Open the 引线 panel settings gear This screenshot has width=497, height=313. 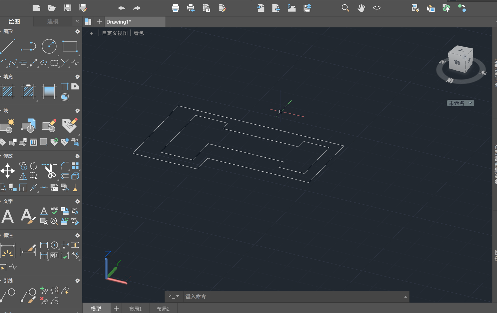77,281
